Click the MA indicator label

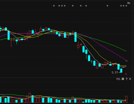[x=129, y=3]
